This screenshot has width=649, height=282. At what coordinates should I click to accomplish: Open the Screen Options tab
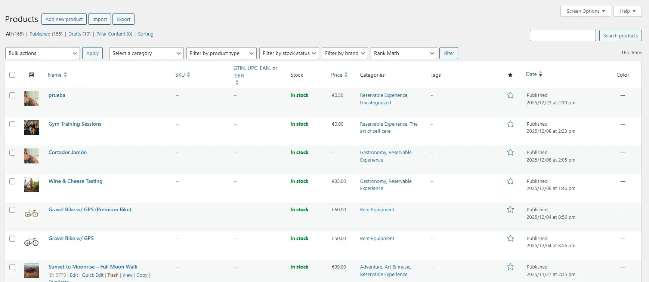[585, 11]
